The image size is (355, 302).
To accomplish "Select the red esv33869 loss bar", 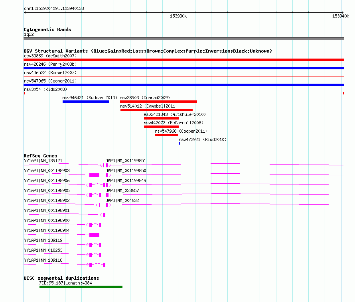I will 183,60.
